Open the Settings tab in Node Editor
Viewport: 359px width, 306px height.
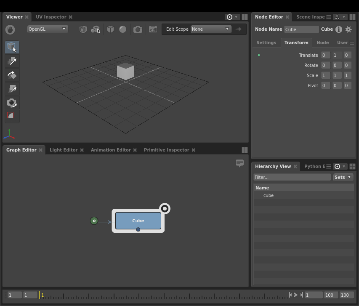point(266,43)
